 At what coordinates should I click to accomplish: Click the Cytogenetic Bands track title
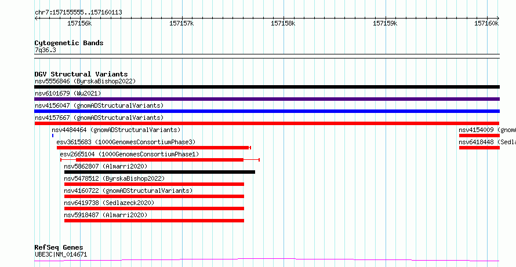point(69,43)
